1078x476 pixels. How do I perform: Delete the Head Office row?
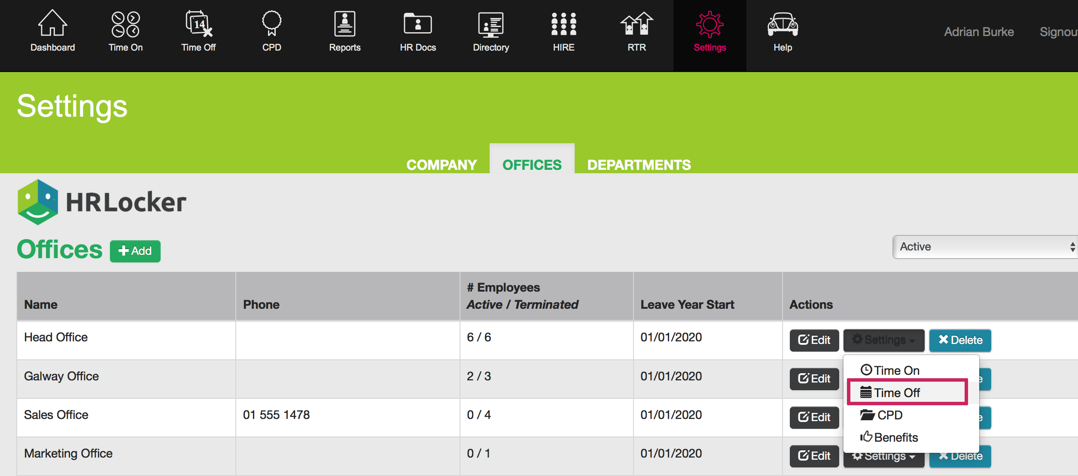pyautogui.click(x=960, y=340)
